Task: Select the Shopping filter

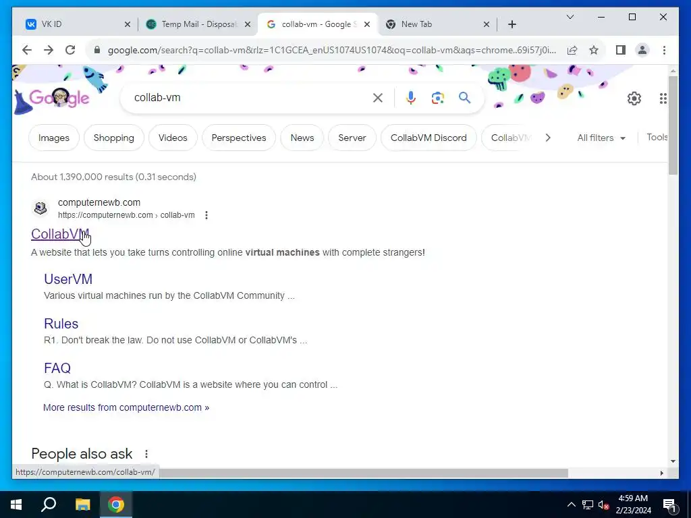Action: [113, 138]
